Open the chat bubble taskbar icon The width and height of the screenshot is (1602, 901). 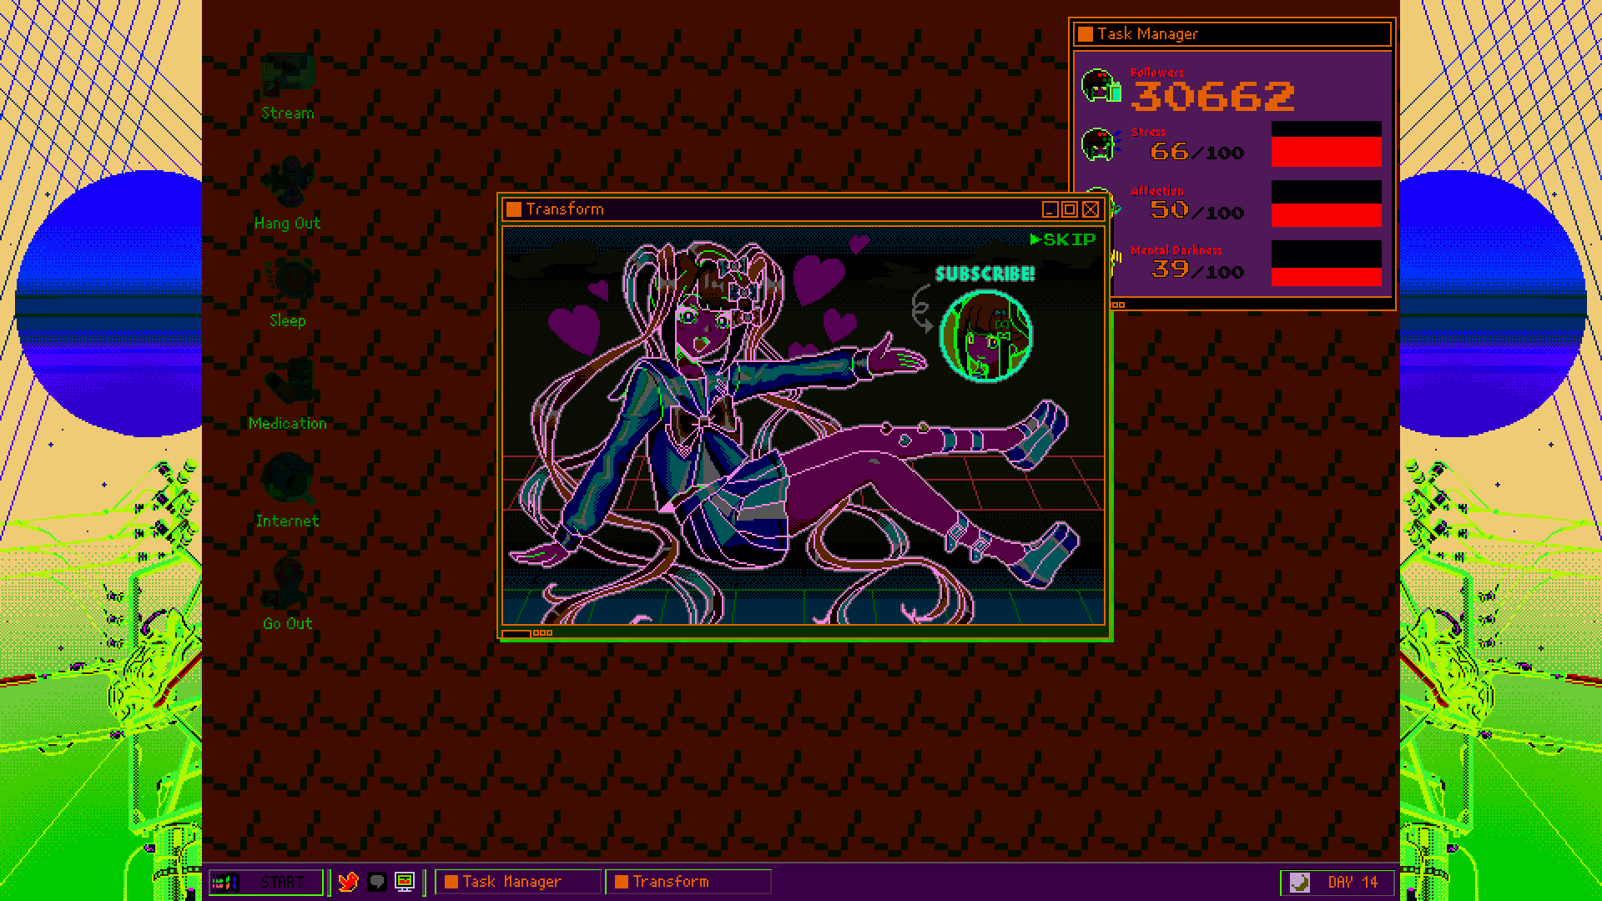[x=376, y=882]
